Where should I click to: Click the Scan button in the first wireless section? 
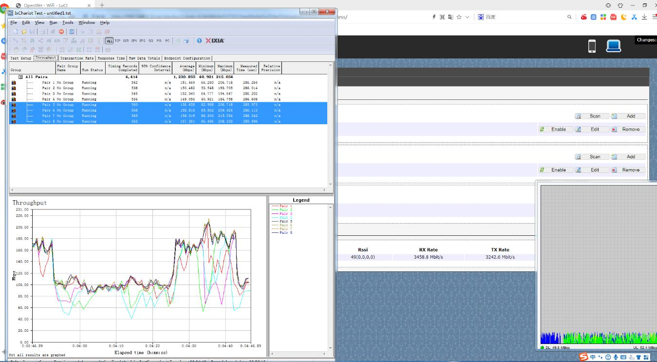pyautogui.click(x=592, y=116)
